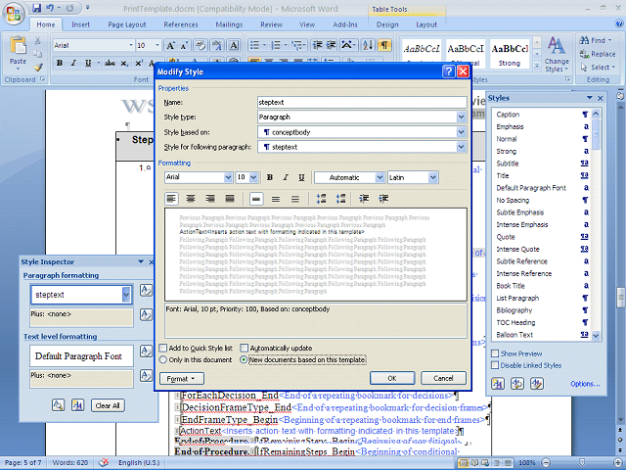Screen dimensions: 626x470
Task: Check Add to Quick Style list
Action: tap(163, 348)
